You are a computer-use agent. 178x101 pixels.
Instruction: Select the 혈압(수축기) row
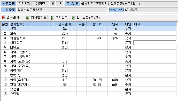[x=88, y=80]
